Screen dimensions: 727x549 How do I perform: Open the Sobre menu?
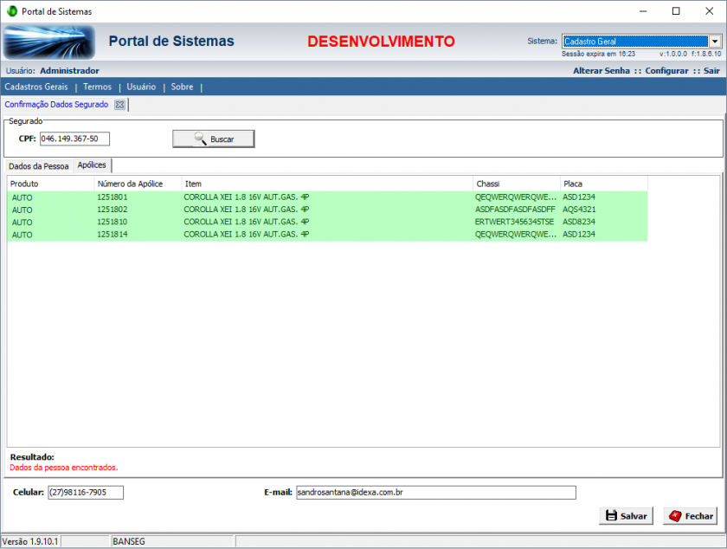182,87
